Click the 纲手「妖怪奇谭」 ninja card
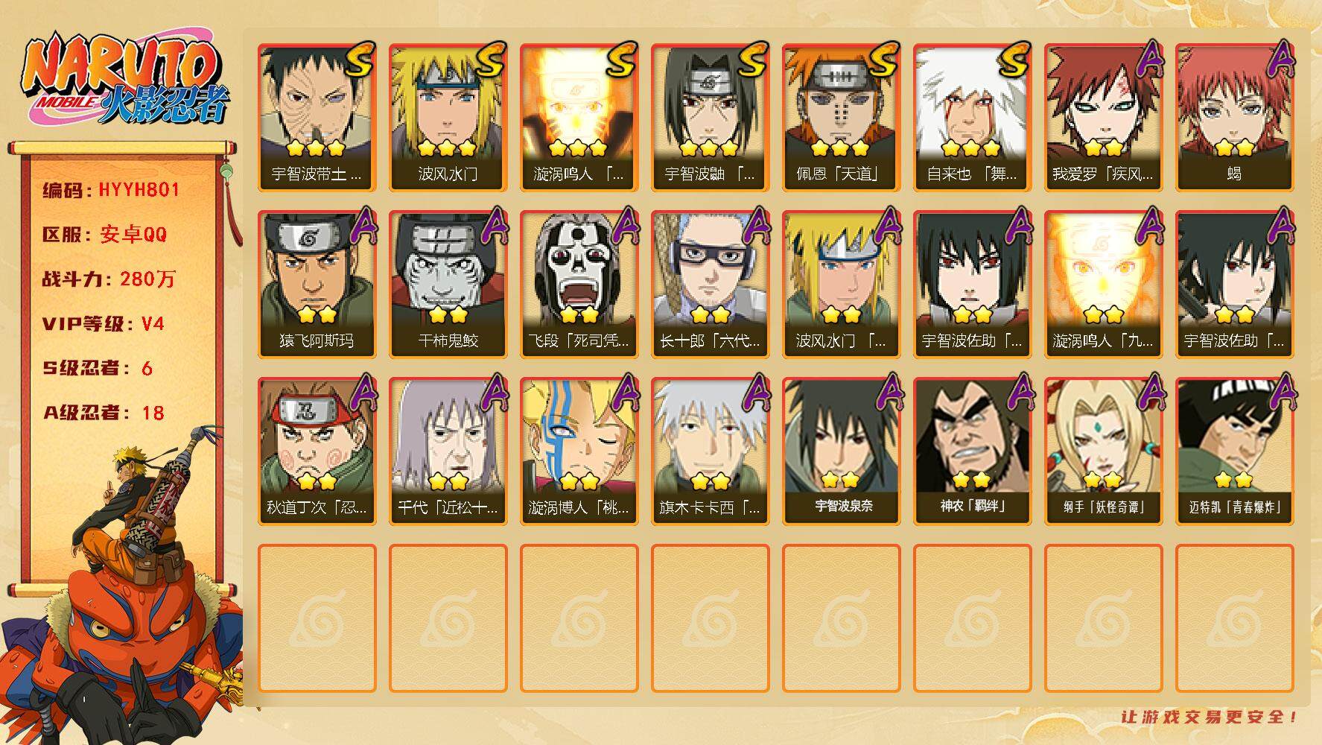This screenshot has width=1322, height=745. [x=1103, y=451]
